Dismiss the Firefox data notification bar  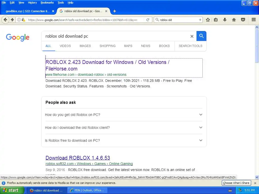(255, 183)
